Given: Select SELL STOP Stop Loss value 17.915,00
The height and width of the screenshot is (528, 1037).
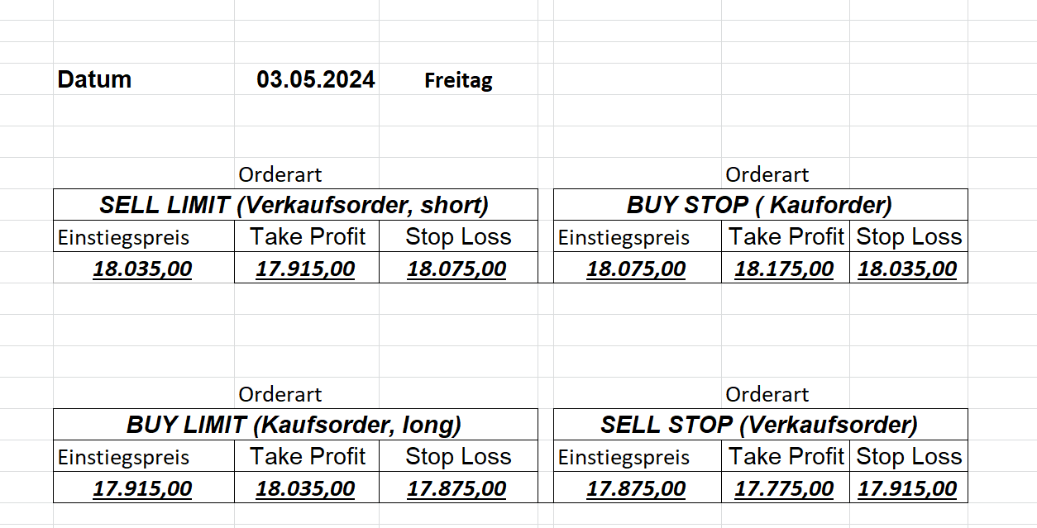Looking at the screenshot, I should (907, 489).
